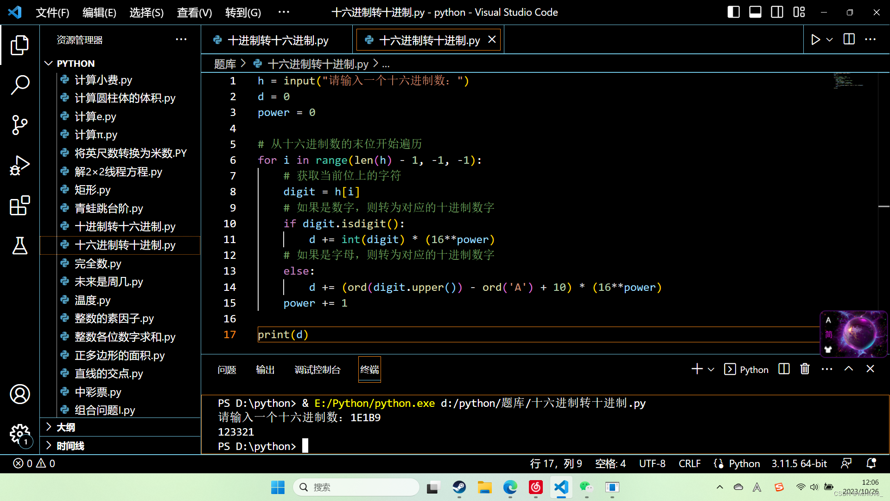Open the 查看(V) menu
Viewport: 890px width, 501px height.
tap(194, 12)
